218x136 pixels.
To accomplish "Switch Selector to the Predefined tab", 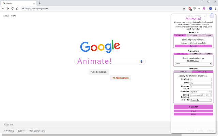I will click(194, 35).
